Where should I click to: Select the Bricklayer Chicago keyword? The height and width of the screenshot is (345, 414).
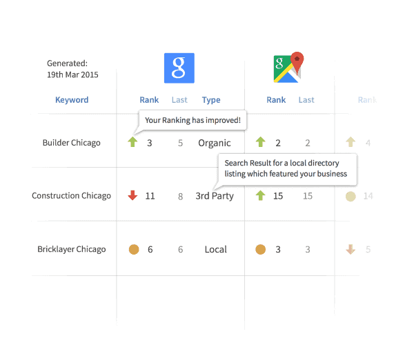[72, 249]
